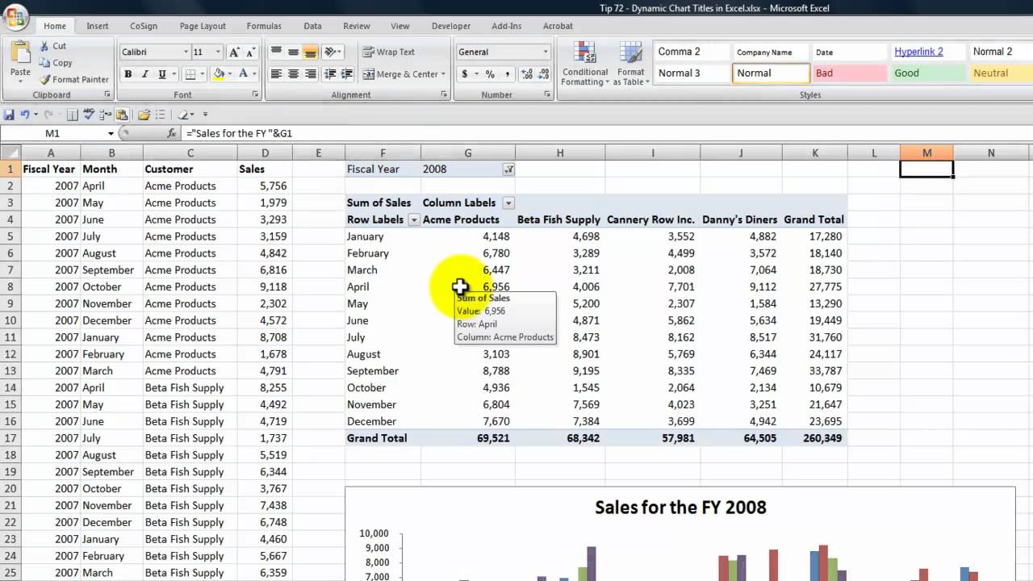Toggle Align Text Left

pos(276,74)
